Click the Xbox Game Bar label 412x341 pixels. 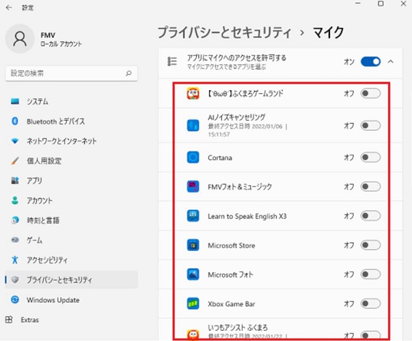click(232, 304)
